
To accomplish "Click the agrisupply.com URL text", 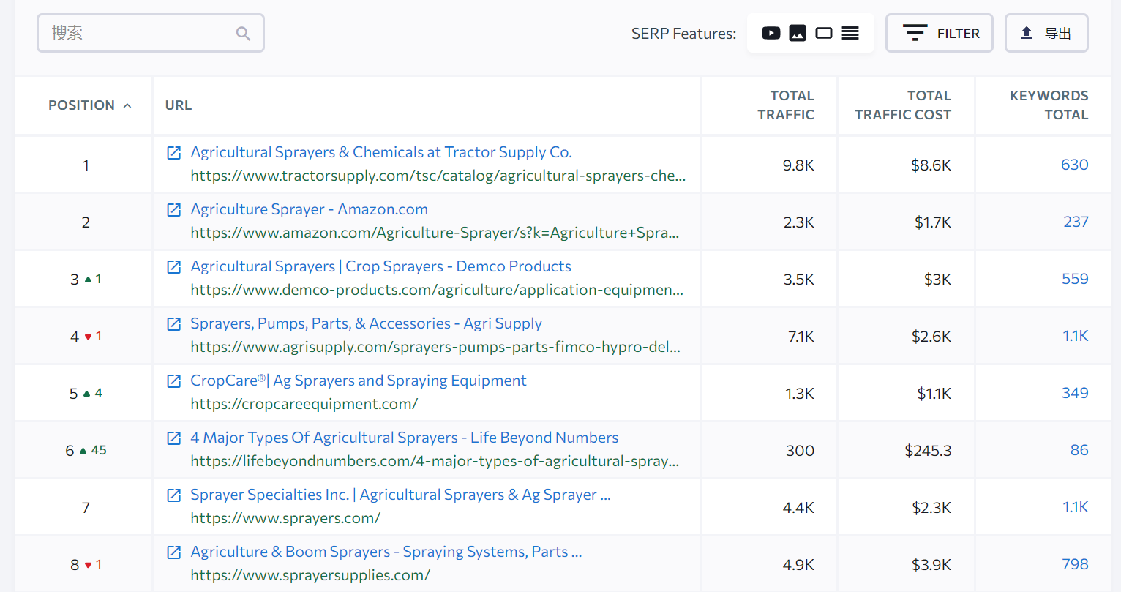I will point(435,347).
